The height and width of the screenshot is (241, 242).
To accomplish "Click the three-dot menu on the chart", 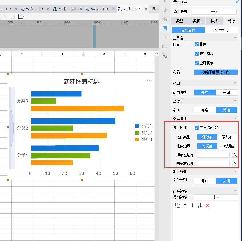I will click(x=149, y=80).
